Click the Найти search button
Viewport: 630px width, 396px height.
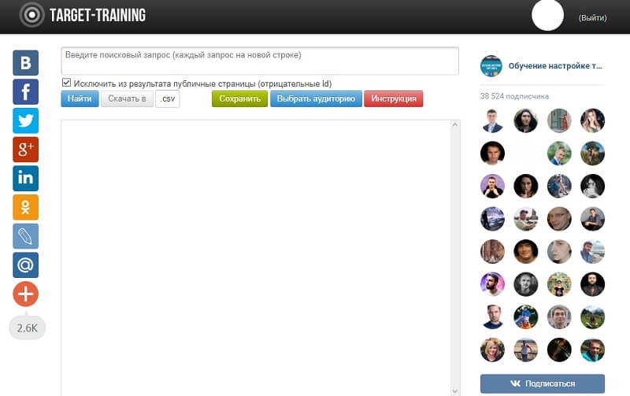pyautogui.click(x=80, y=98)
